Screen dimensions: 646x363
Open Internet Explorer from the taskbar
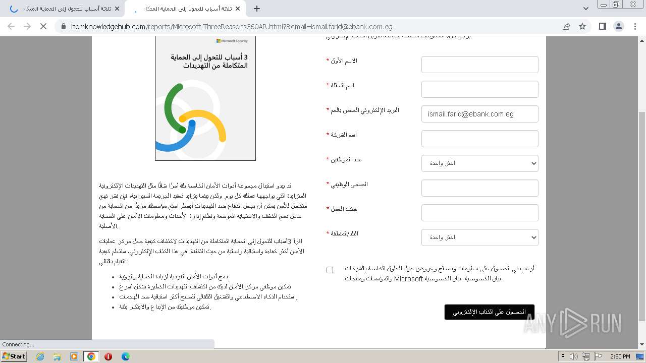click(40, 356)
